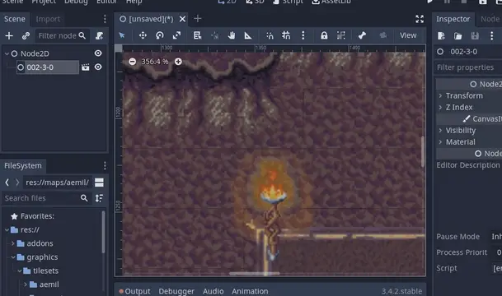Viewport: 502px width, 296px height.
Task: Add a new scene tab with plus
Action: coord(198,19)
